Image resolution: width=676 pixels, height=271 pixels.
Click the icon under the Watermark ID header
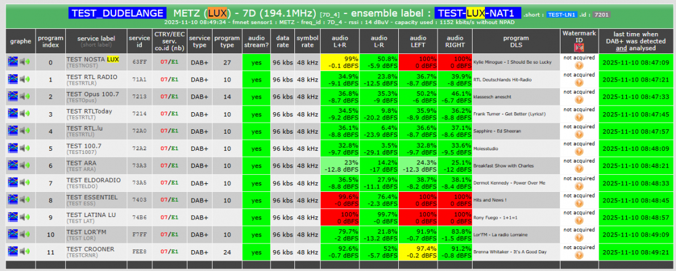[579, 47]
